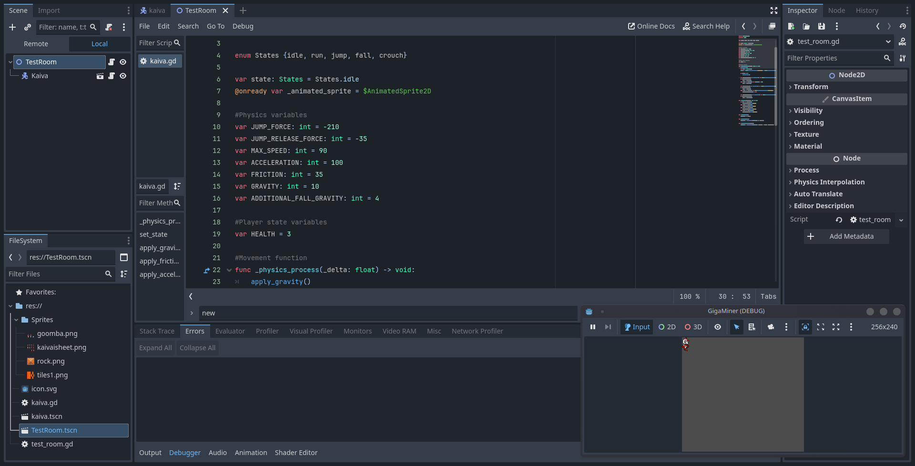This screenshot has height=466, width=915.
Task: Toggle distraction free mode icon
Action: pos(774,10)
